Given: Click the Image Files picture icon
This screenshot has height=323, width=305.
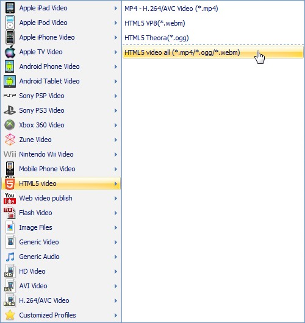Looking at the screenshot, I should pyautogui.click(x=10, y=227).
